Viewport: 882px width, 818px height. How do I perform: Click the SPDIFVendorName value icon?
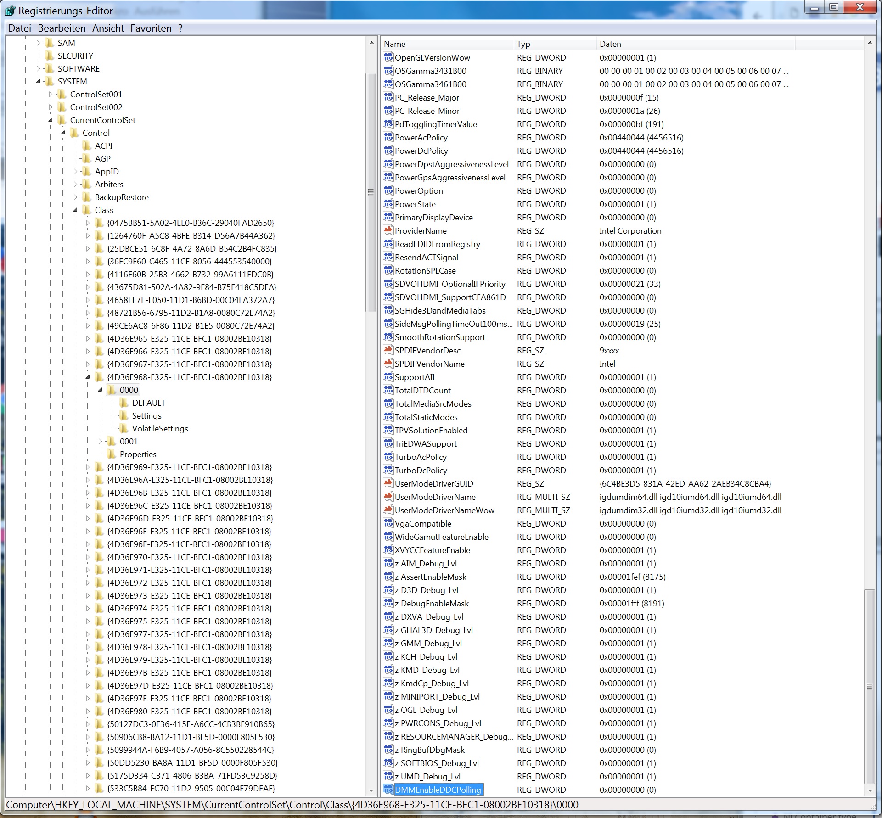[x=388, y=364]
